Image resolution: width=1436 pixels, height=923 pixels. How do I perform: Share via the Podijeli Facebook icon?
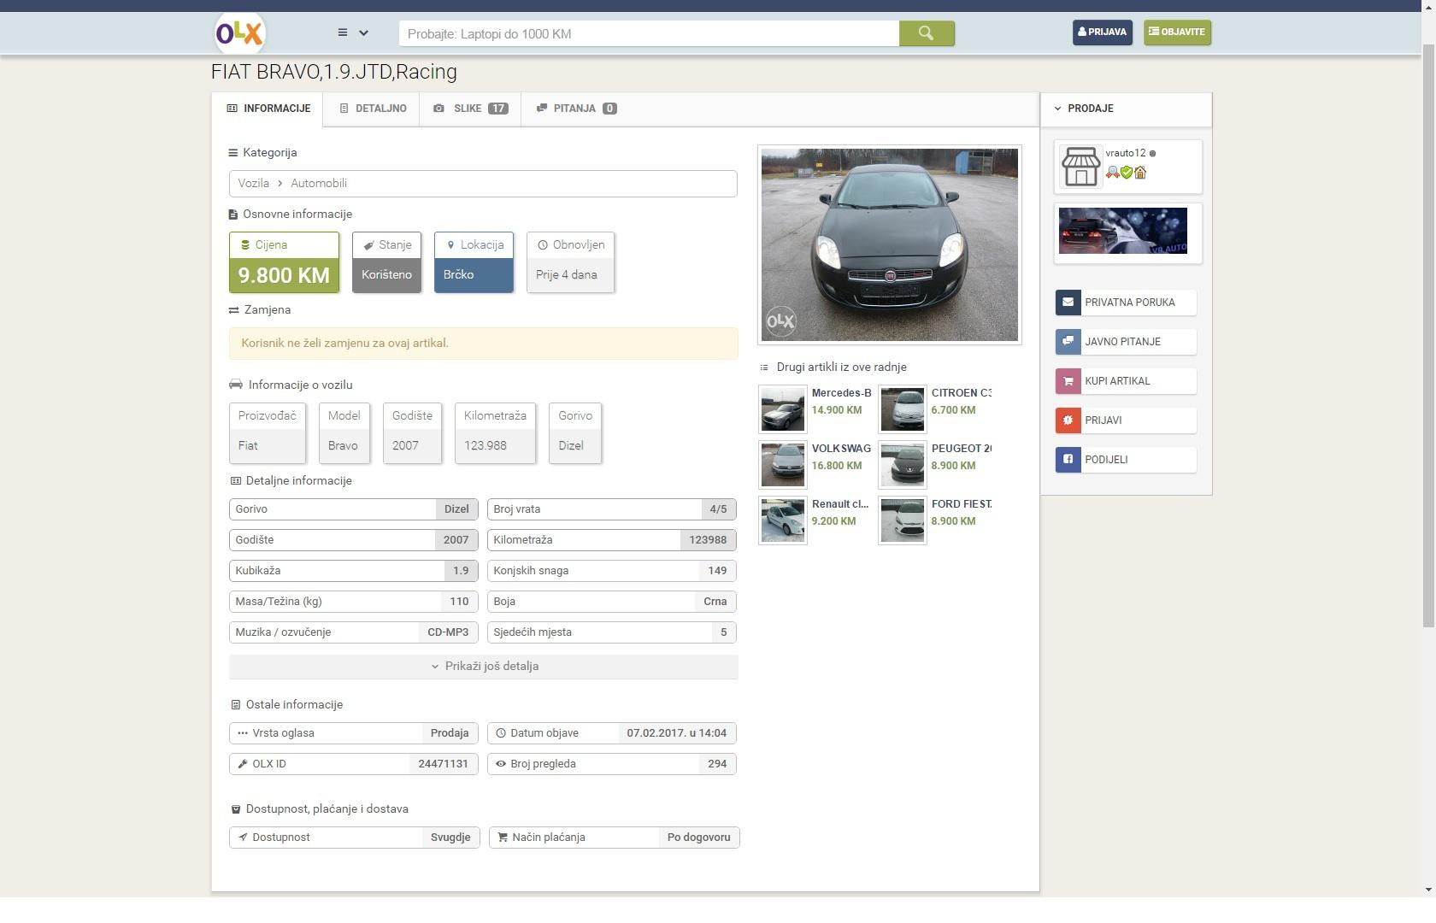(1068, 460)
